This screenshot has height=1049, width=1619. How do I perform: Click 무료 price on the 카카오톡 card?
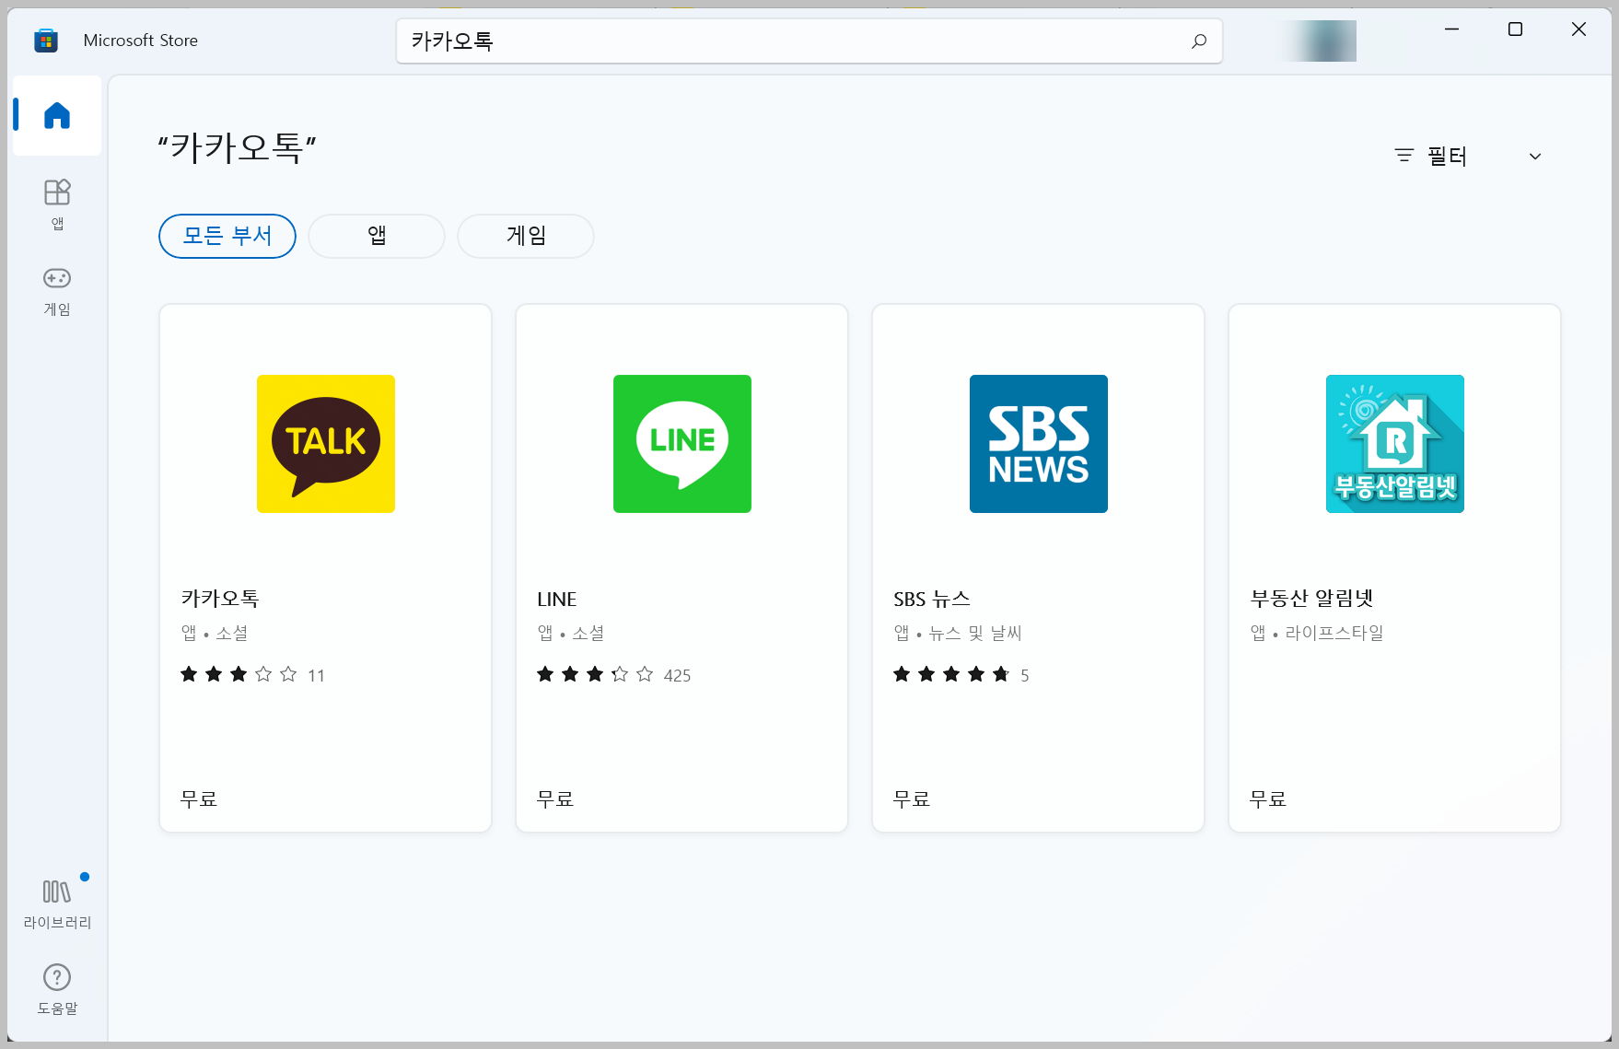(199, 799)
